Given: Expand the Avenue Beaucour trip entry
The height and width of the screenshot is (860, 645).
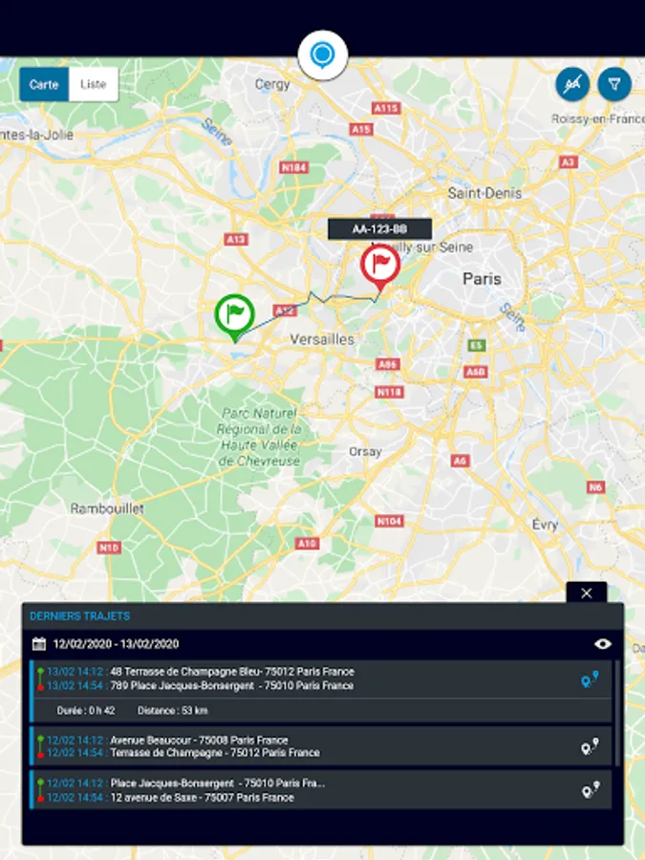Looking at the screenshot, I should [321, 746].
